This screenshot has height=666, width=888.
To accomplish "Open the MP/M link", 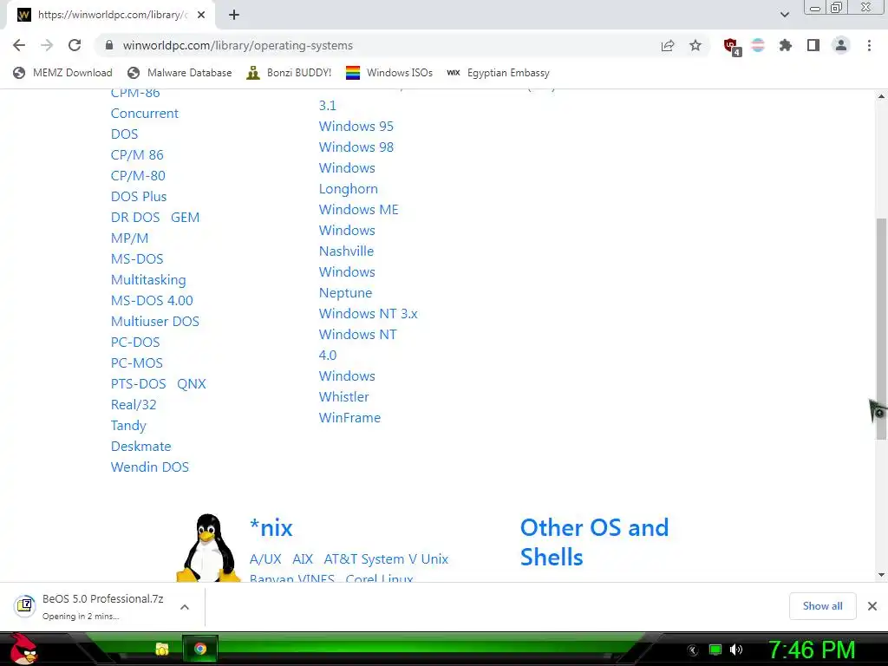I will [x=130, y=238].
